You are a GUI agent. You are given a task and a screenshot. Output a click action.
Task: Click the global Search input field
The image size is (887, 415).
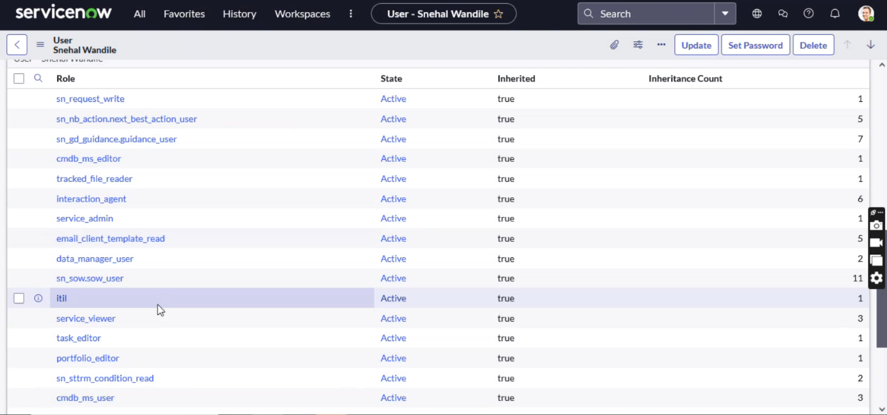[646, 13]
